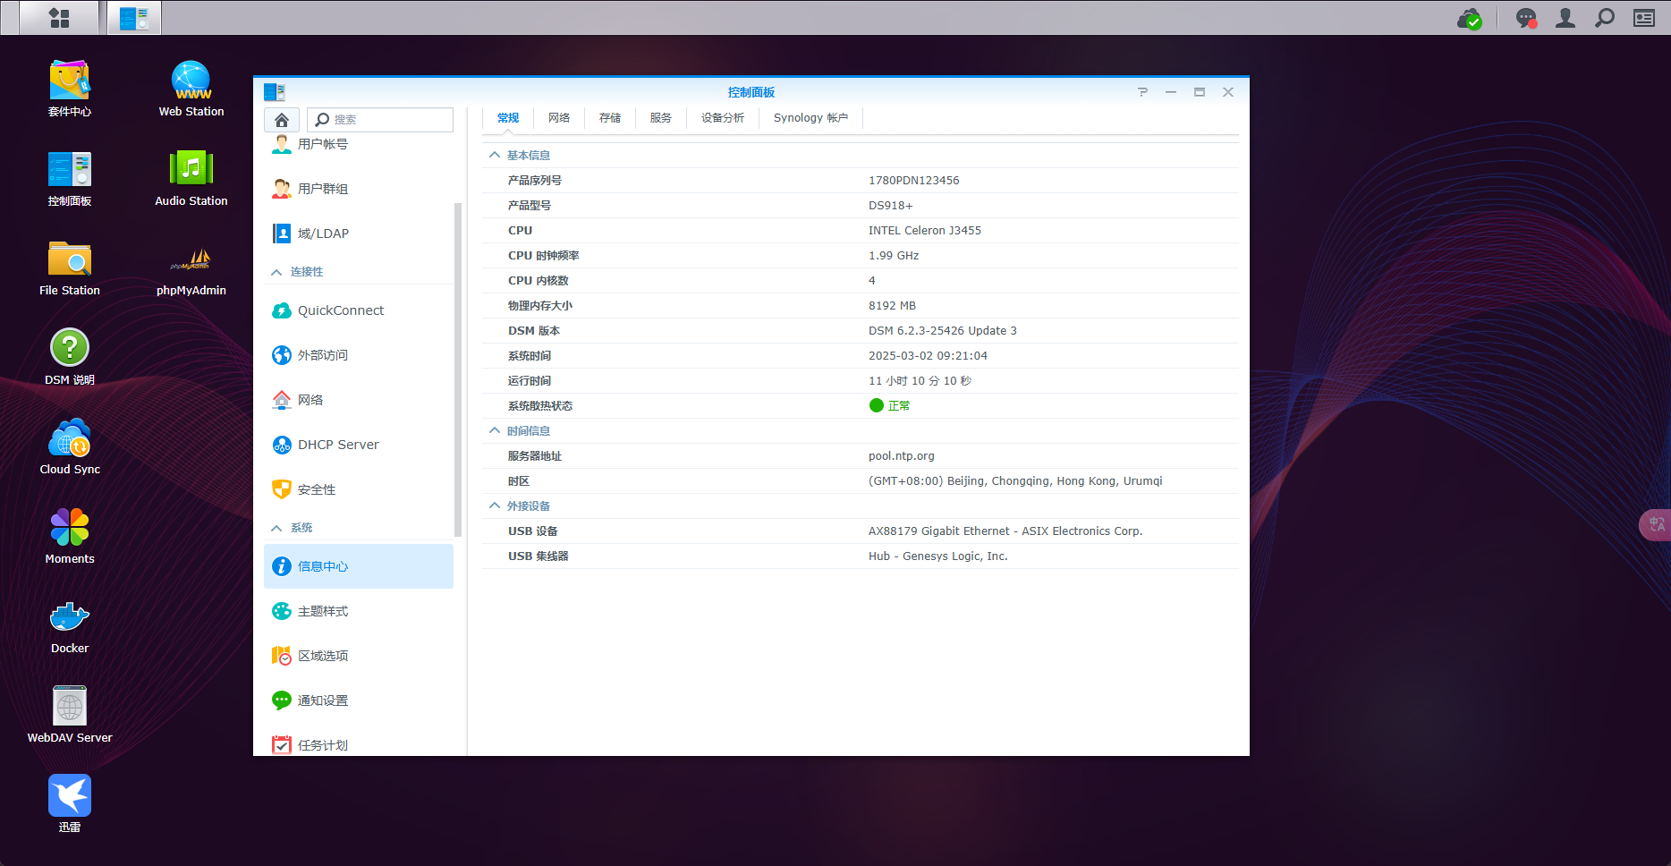
Task: Collapse the 时间信息 section
Action: coord(495,430)
